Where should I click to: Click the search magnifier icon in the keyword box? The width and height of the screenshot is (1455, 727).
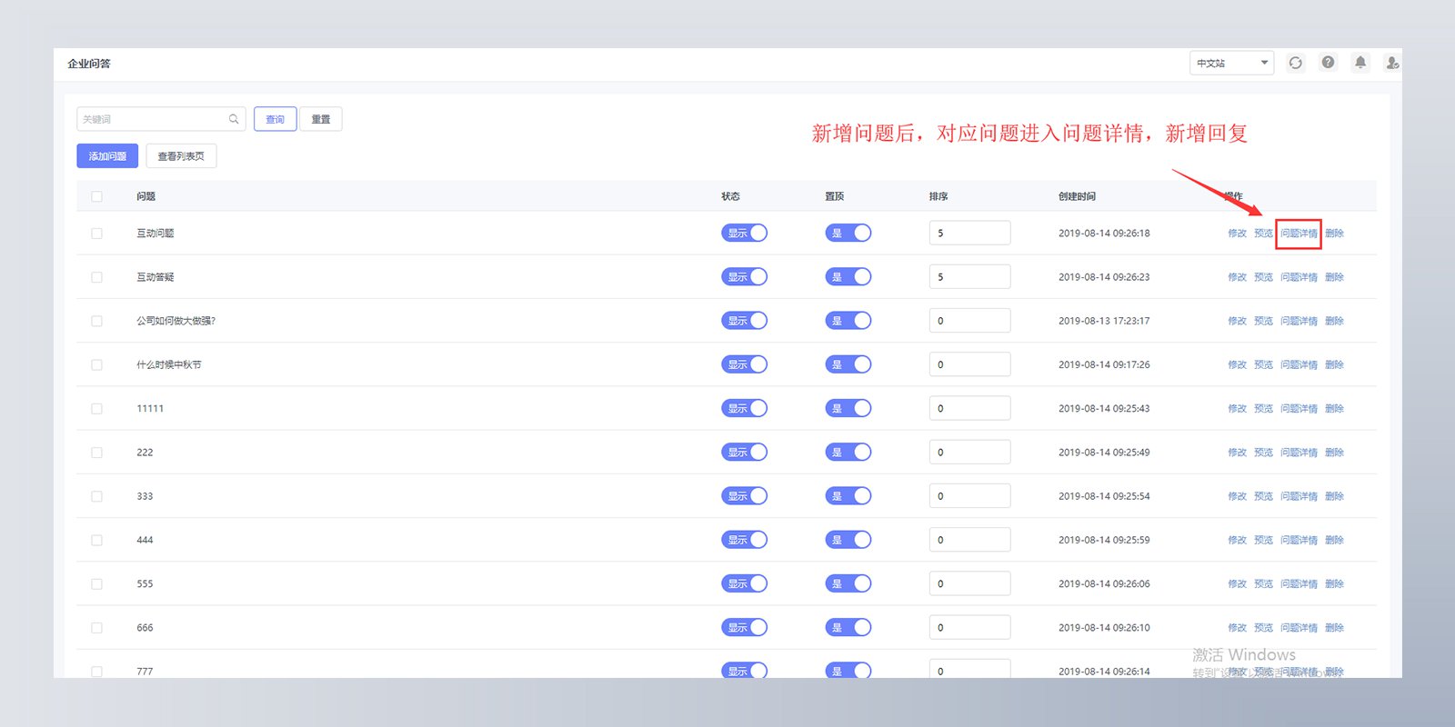point(234,119)
